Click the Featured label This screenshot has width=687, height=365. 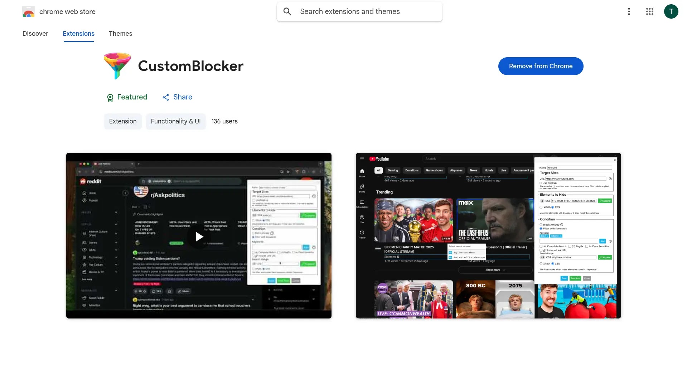(x=132, y=97)
